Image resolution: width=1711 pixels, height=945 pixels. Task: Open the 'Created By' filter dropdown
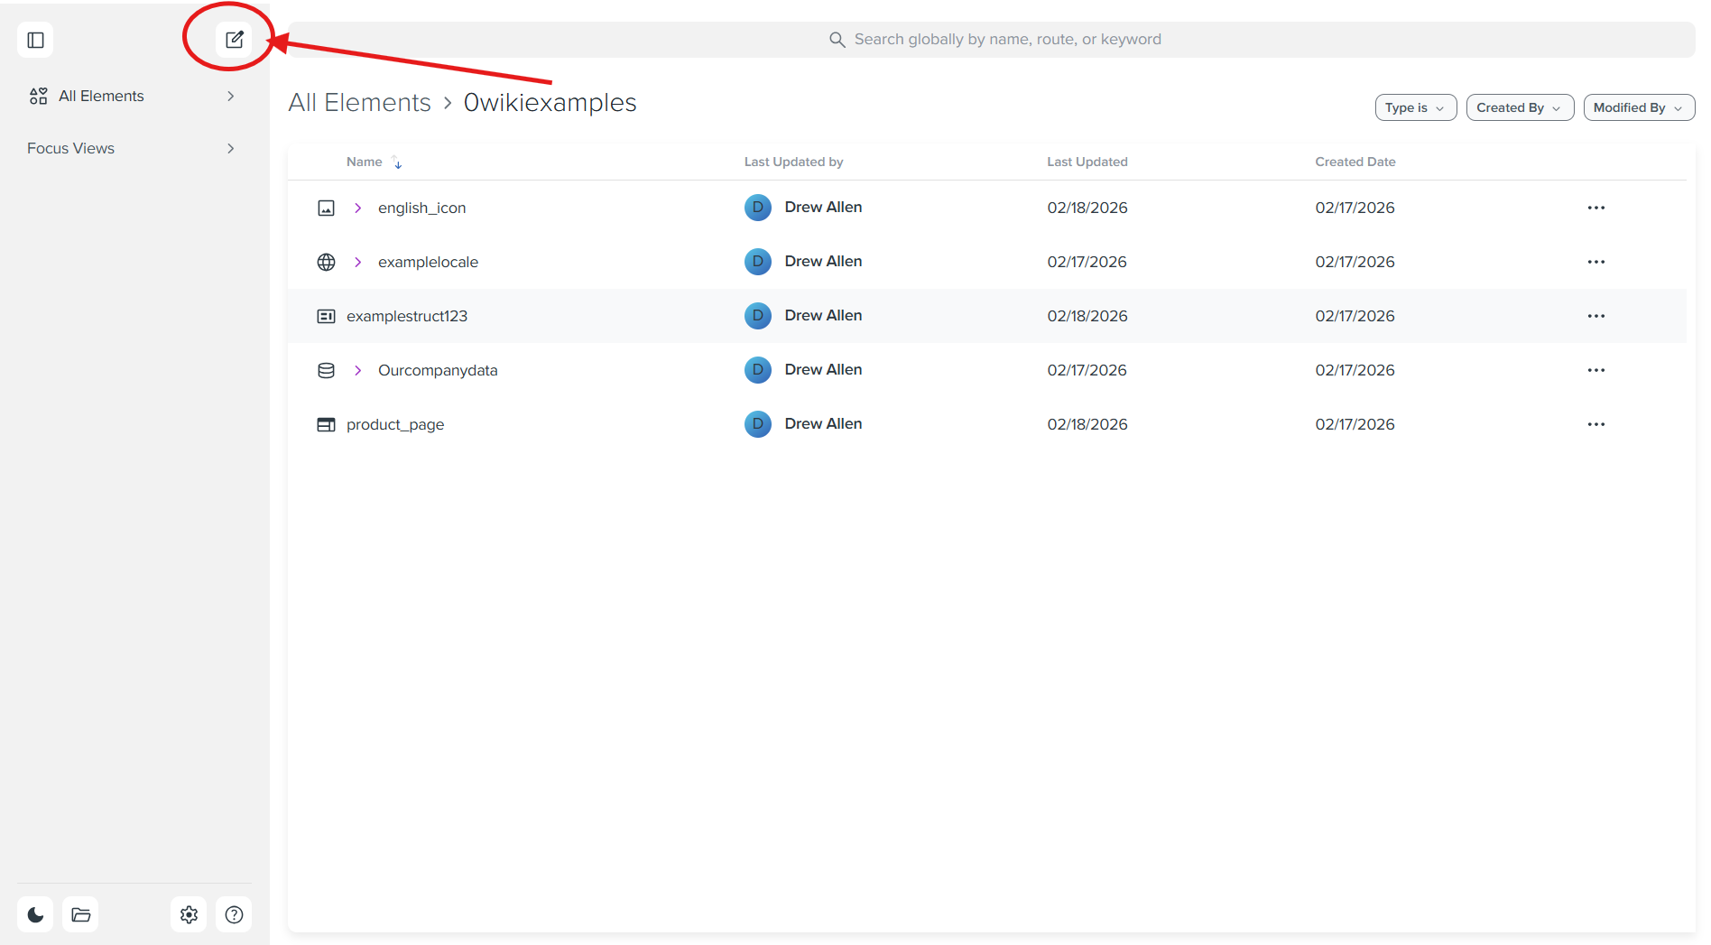pyautogui.click(x=1519, y=107)
